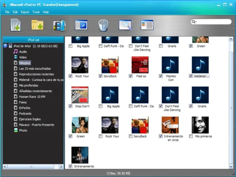
Task: Click the add file to iPod toolbar icon
Action: (16, 25)
